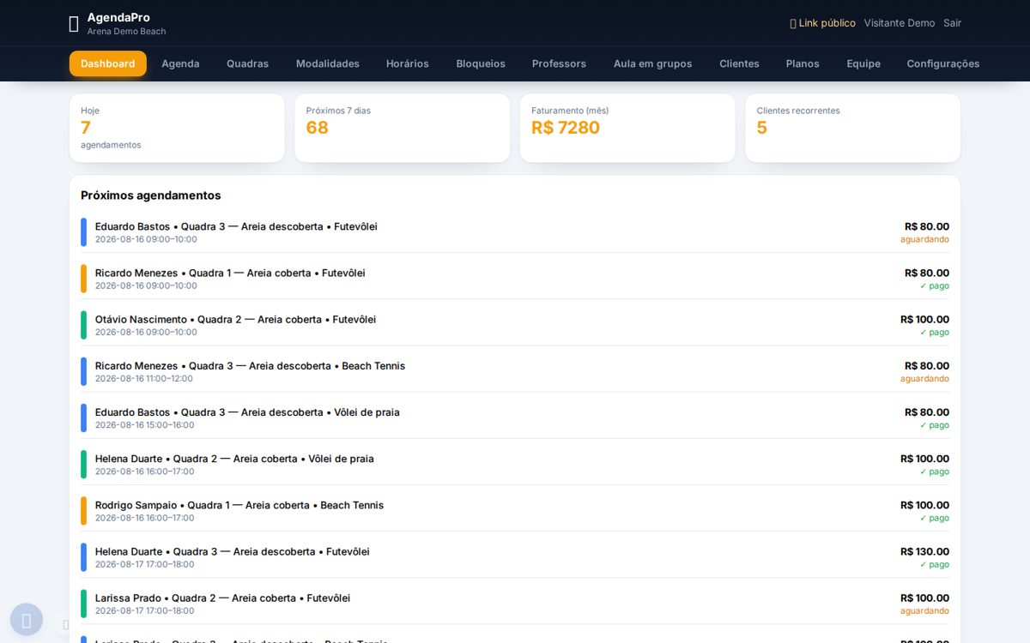Image resolution: width=1030 pixels, height=643 pixels.
Task: Go to the Quadras tab
Action: 247,63
